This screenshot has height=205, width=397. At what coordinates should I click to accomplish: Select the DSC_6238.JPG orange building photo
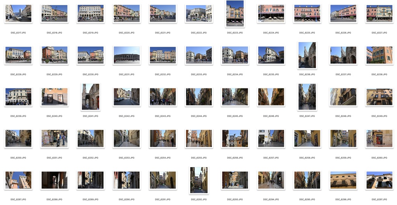[x=379, y=55]
